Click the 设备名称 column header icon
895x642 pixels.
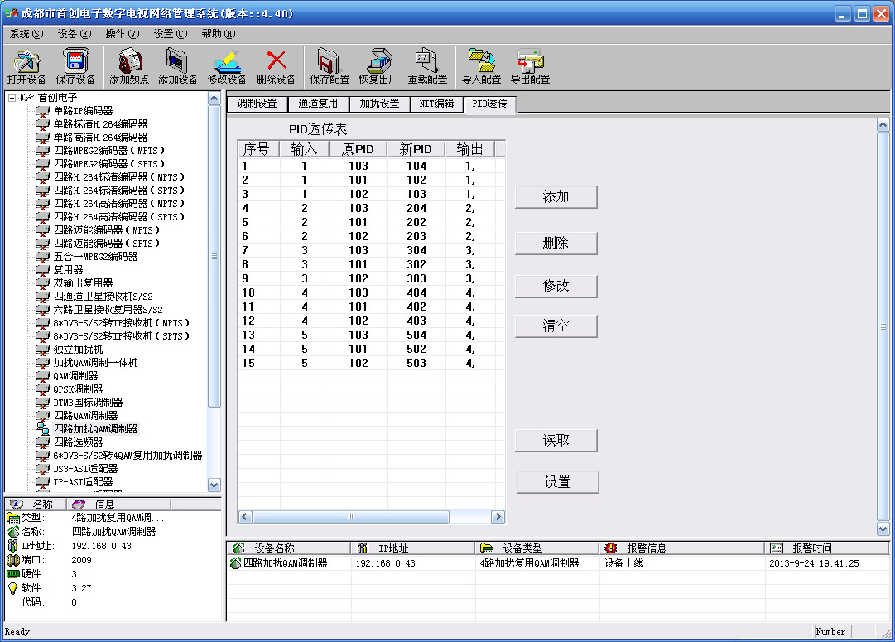click(x=238, y=548)
